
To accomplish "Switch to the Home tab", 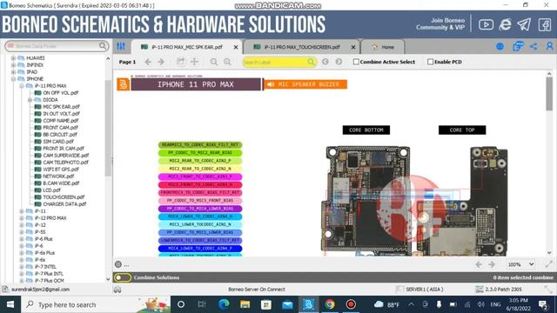I will pyautogui.click(x=383, y=47).
